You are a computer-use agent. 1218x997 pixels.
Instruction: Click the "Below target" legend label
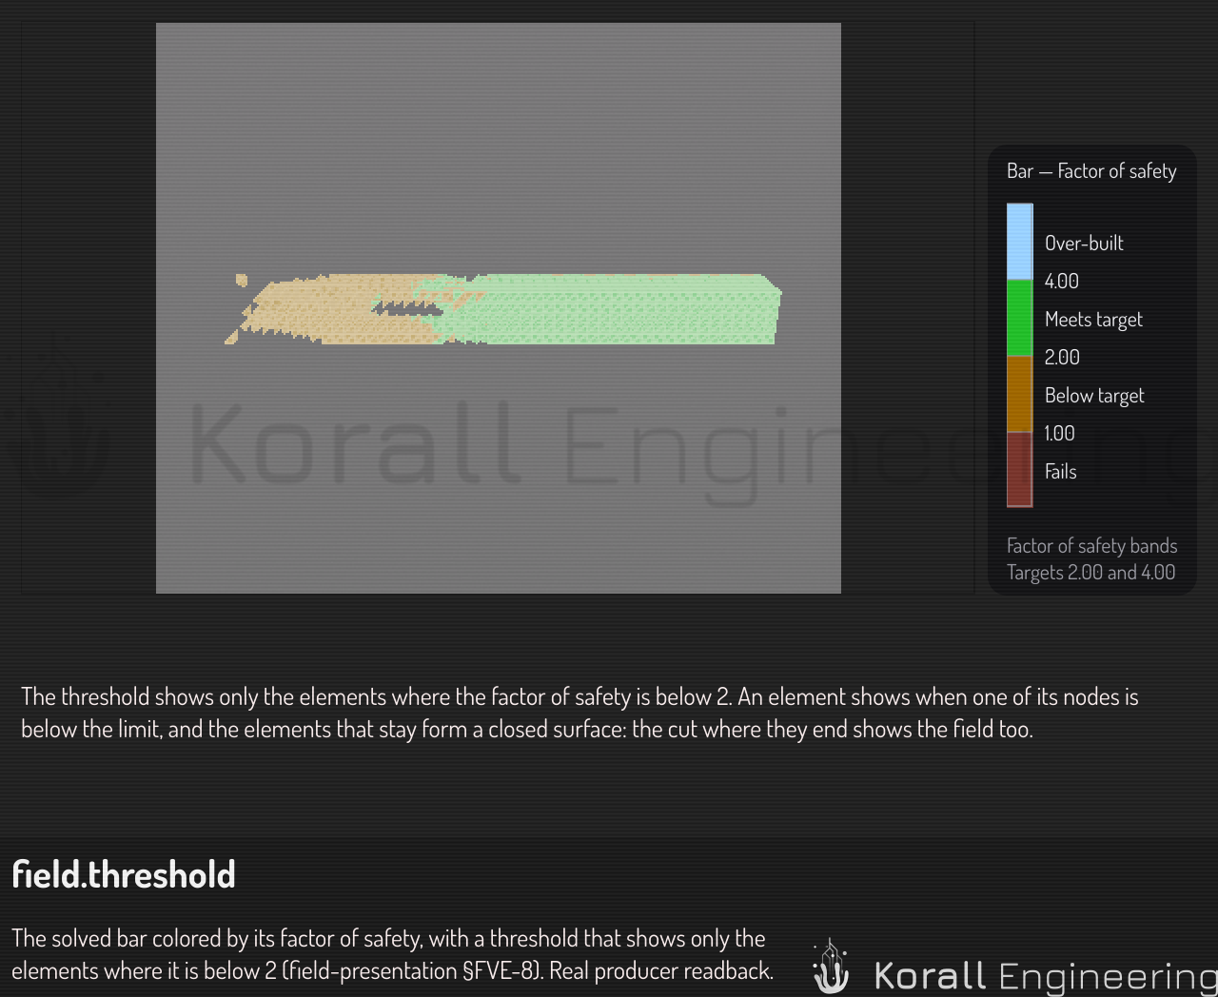click(1094, 395)
